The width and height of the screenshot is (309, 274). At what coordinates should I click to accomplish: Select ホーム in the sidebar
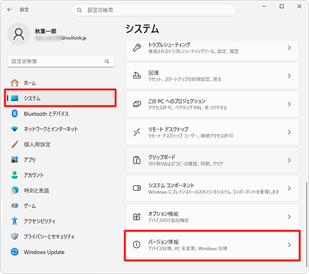pos(61,83)
